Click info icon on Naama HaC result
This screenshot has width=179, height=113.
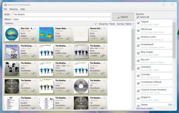104,28
